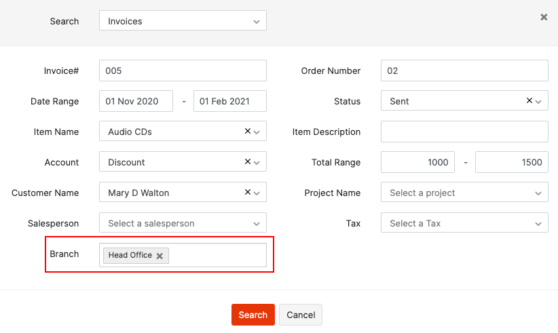Open the Select a project dropdown

[464, 193]
